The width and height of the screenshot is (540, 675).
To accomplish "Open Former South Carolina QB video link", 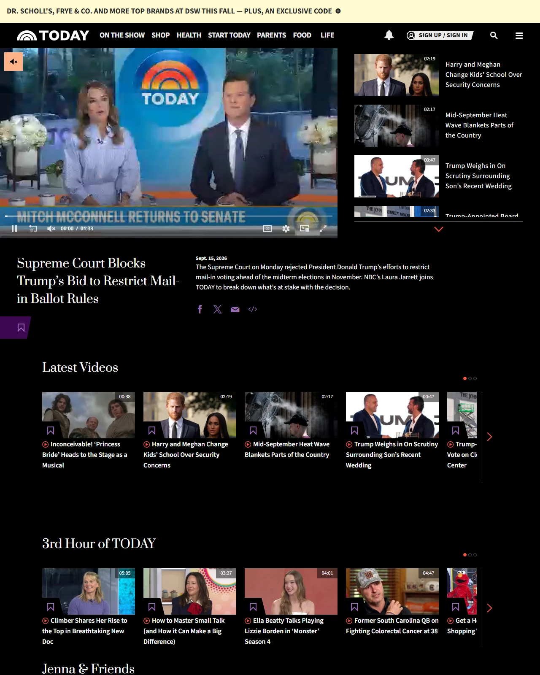I will tap(392, 626).
